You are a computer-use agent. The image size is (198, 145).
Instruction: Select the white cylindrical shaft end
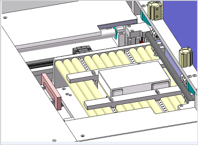[109, 34]
